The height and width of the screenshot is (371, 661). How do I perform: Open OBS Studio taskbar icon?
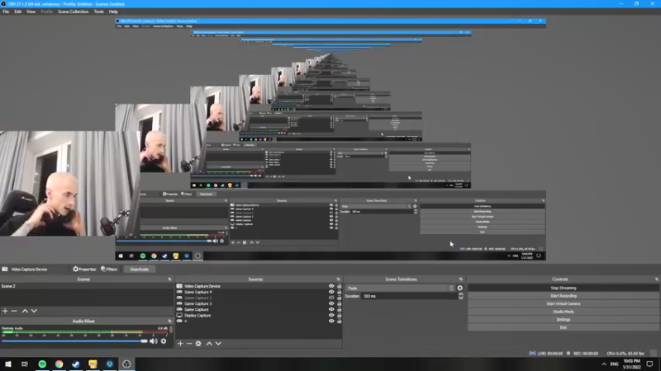[126, 364]
